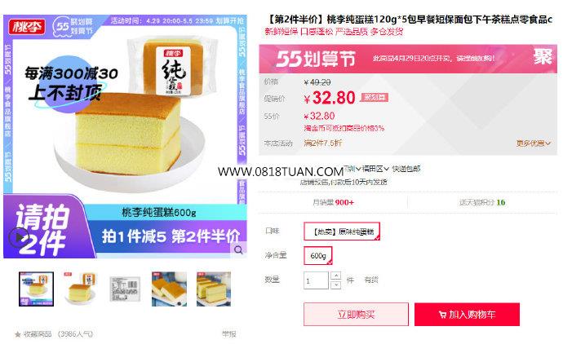
Task: Click the 聚 logo on promotion banner
Action: point(543,57)
